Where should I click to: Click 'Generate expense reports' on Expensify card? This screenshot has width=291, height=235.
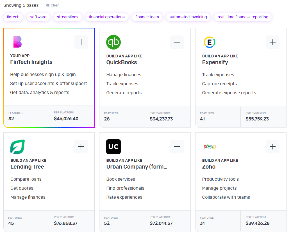[229, 93]
